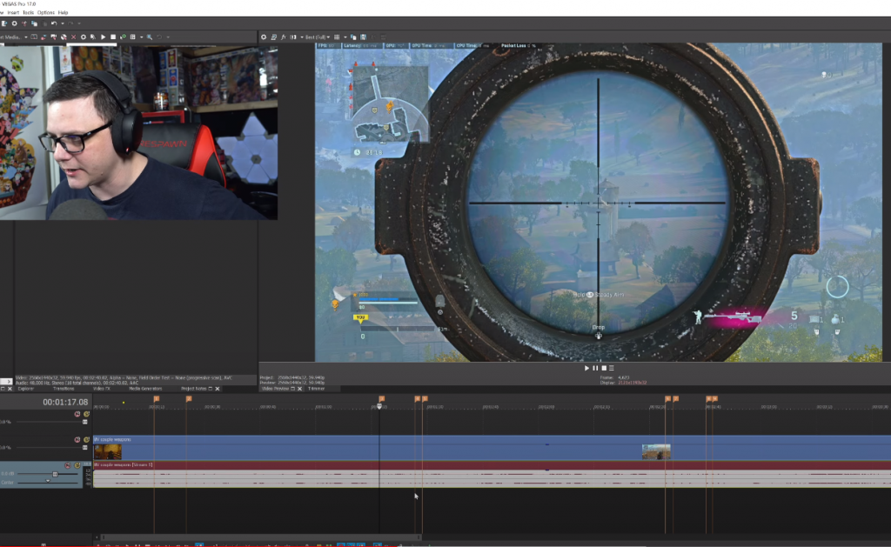891x547 pixels.
Task: Open the Tools menu
Action: 29,12
